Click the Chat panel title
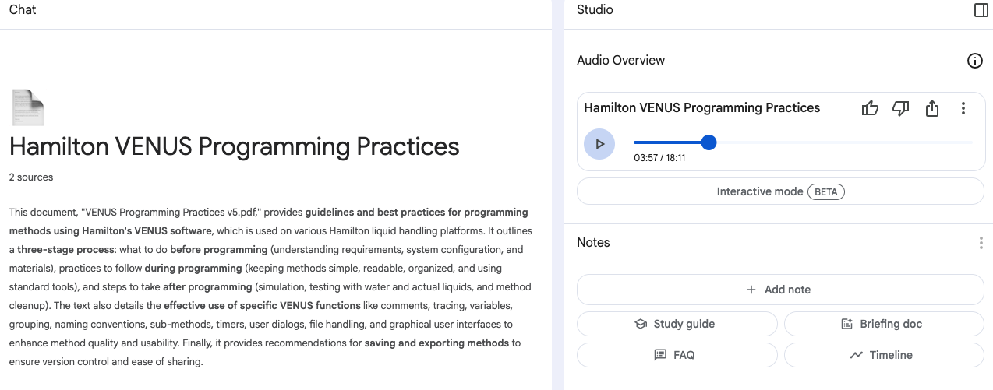993x390 pixels. 23,10
